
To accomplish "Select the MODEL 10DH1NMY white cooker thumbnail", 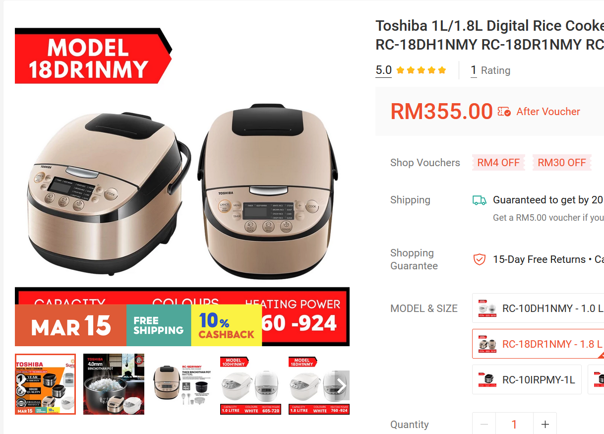I will (250, 384).
